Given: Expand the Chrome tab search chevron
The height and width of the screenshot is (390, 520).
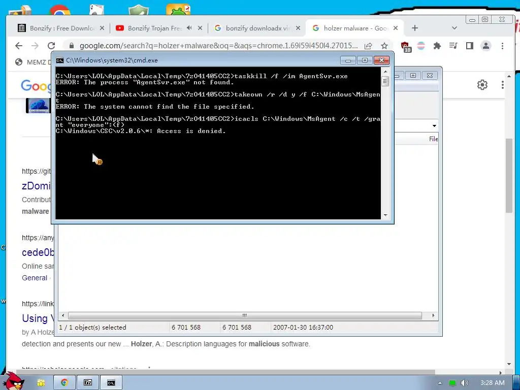Looking at the screenshot, I should tap(454, 28).
